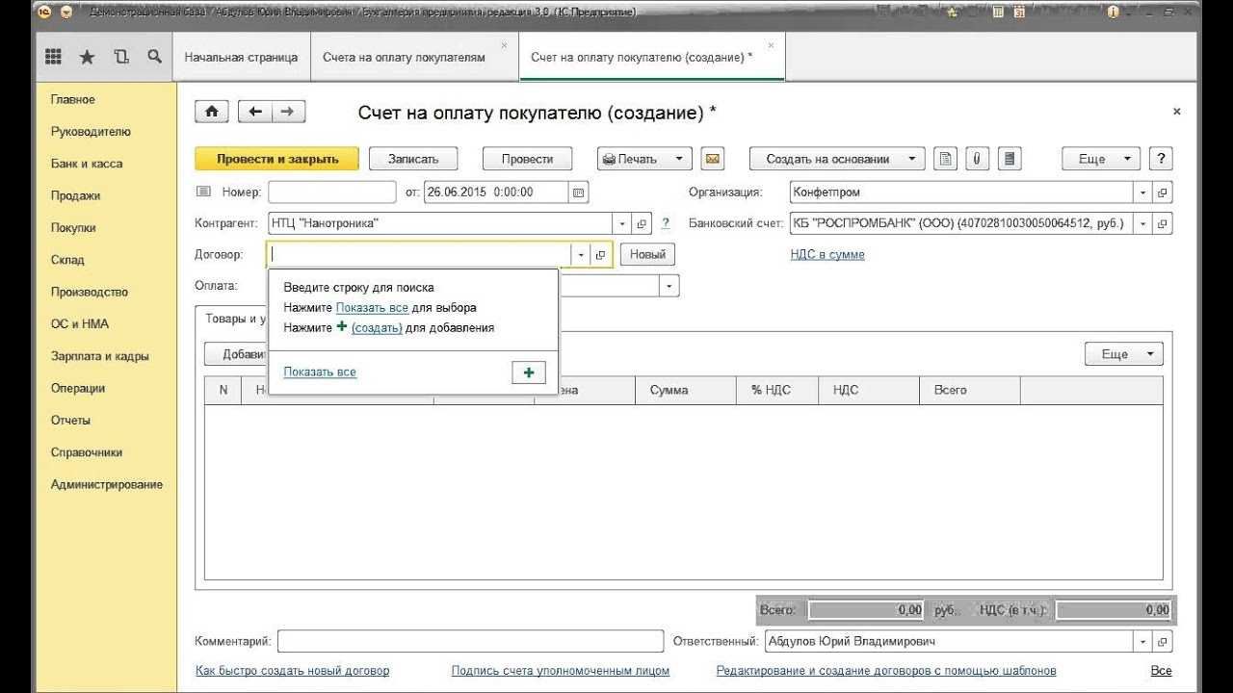Image resolution: width=1233 pixels, height=693 pixels.
Task: Expand the Печать dropdown
Action: click(678, 159)
